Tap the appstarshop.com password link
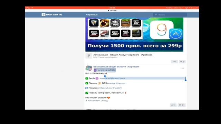 [117, 83]
